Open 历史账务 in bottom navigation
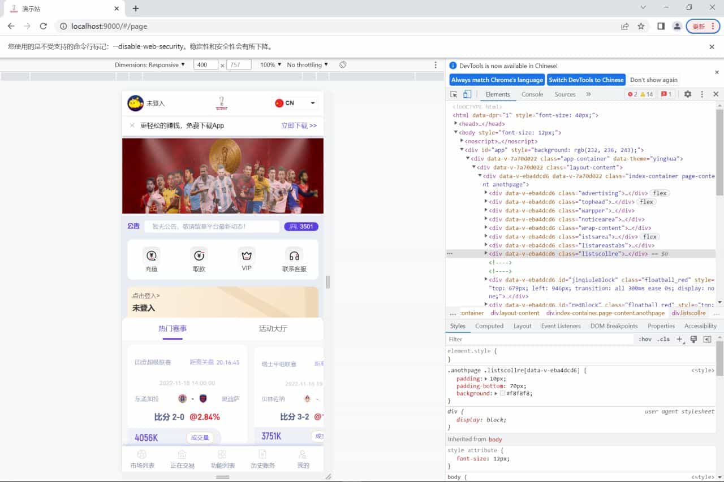 tap(262, 459)
